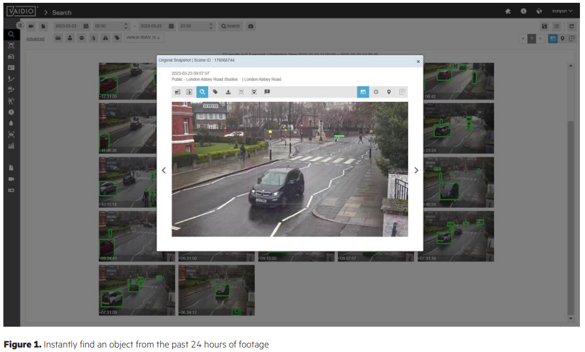Play video clip in the dialog
The height and width of the screenshot is (352, 585).
[376, 92]
